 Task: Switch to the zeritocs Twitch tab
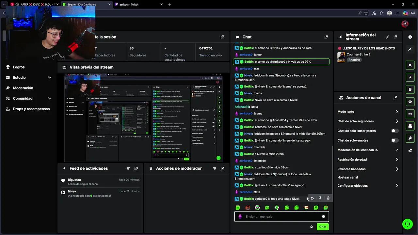tap(129, 5)
